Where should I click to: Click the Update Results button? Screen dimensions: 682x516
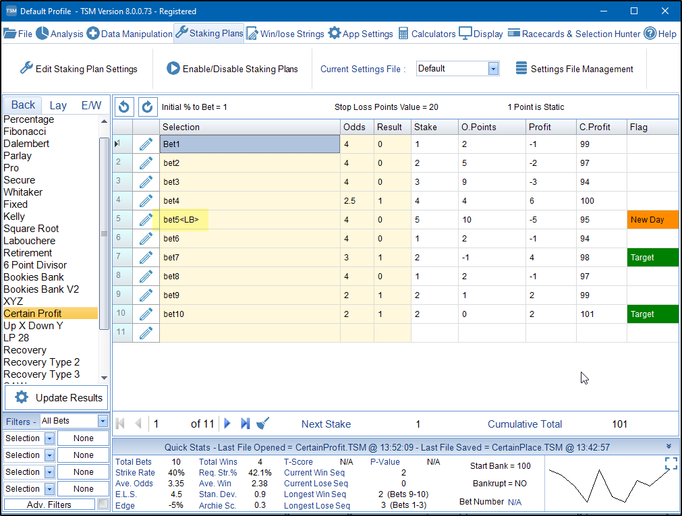(56, 397)
